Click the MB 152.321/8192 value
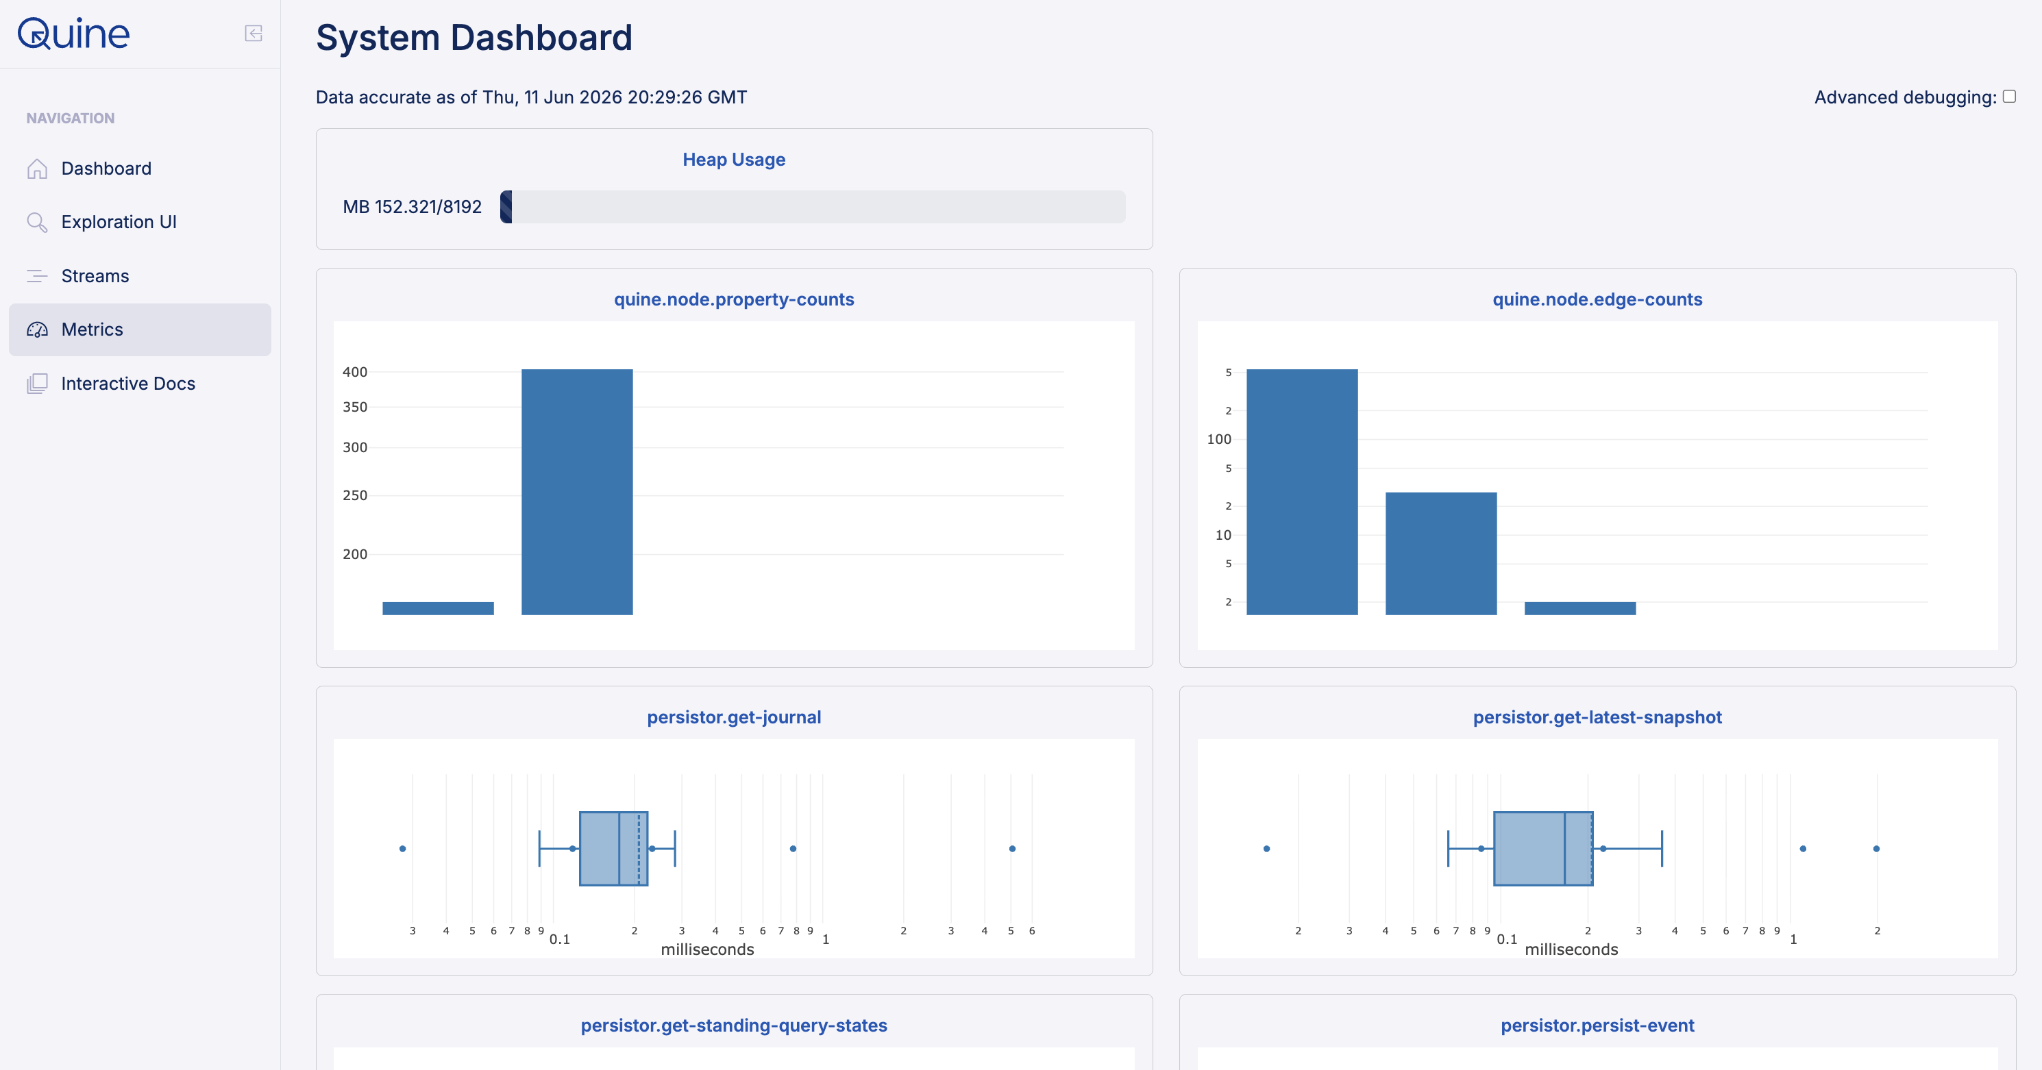The width and height of the screenshot is (2042, 1070). pos(413,207)
